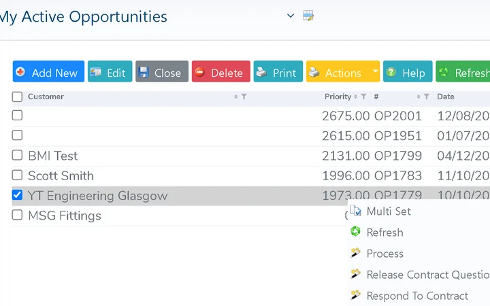Click the Help button
490x306 pixels.
pyautogui.click(x=408, y=71)
